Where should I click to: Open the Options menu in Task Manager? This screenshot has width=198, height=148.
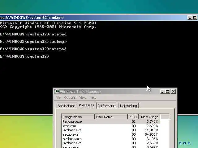click(x=70, y=97)
